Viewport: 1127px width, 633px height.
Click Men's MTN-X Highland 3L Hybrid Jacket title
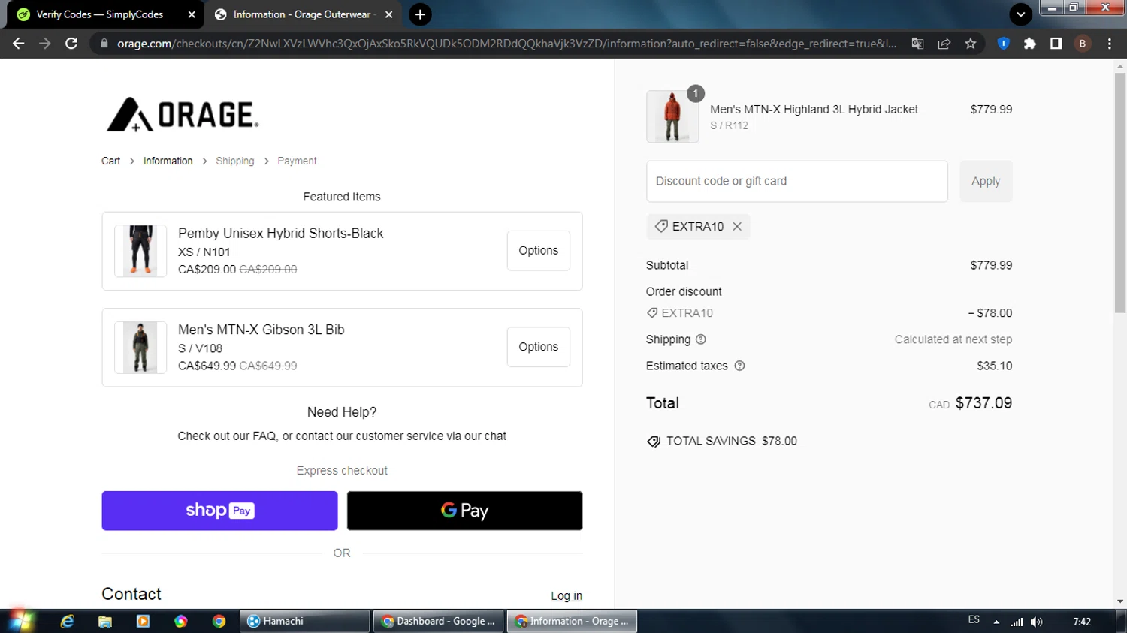point(814,110)
